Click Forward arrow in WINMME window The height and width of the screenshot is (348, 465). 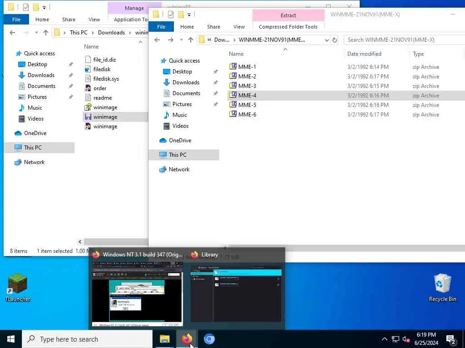click(170, 40)
